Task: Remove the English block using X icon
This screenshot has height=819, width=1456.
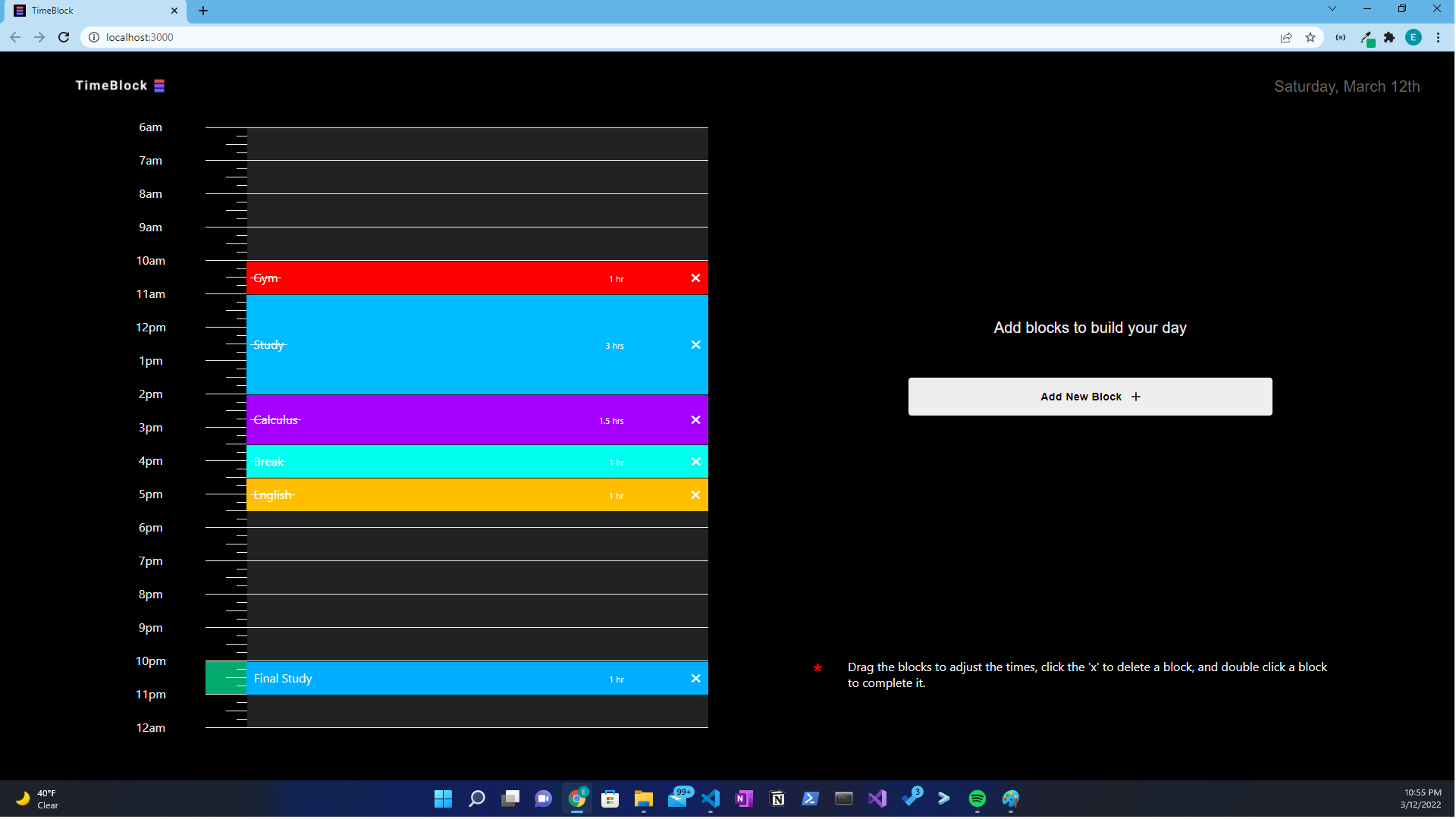Action: [x=695, y=495]
